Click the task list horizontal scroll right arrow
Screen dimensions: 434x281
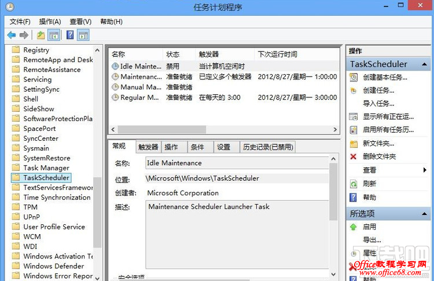[335, 129]
